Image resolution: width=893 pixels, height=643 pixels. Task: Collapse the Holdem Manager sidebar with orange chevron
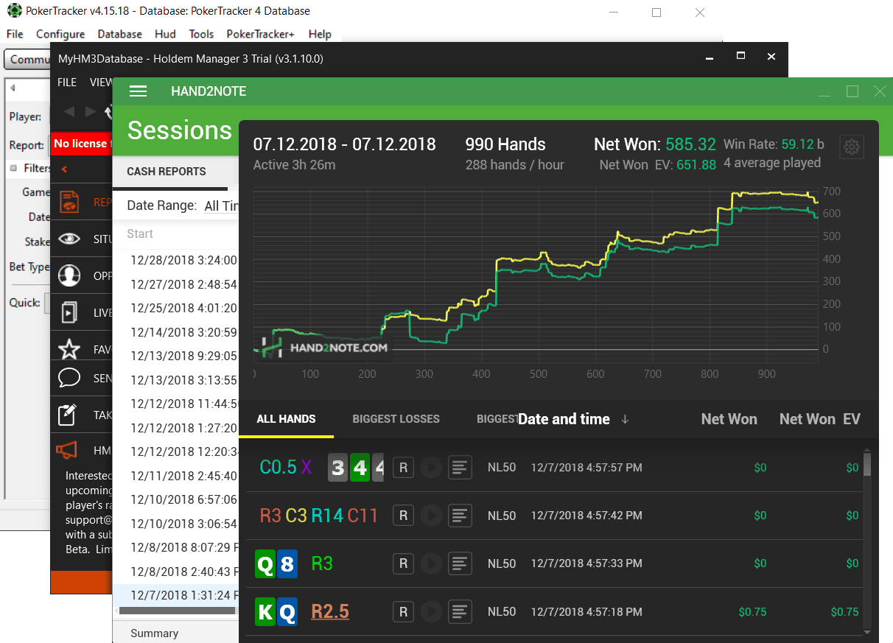click(x=64, y=169)
